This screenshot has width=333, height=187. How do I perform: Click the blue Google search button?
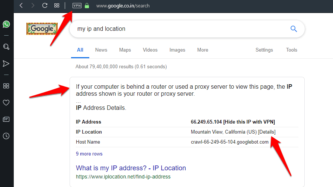tap(294, 29)
